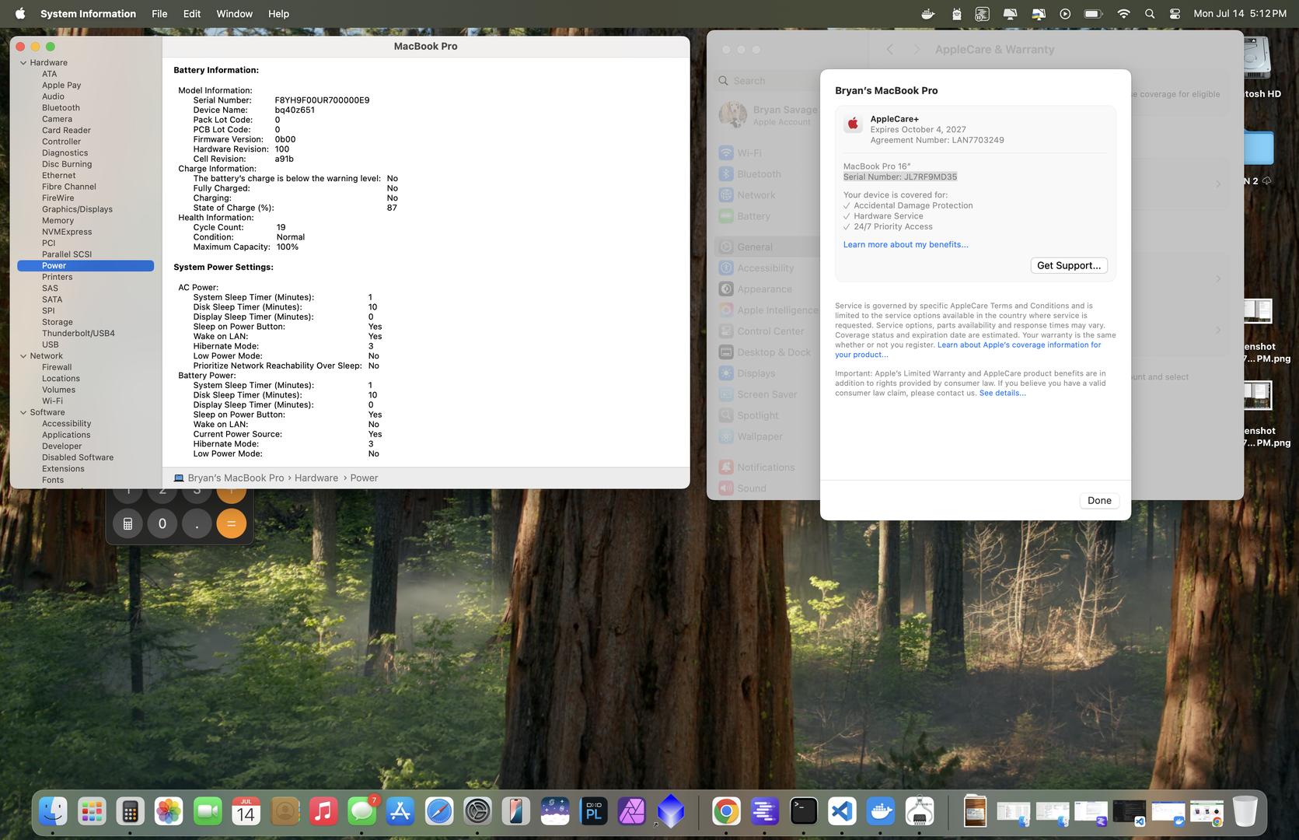
Task: Click the battery status icon in the menu bar
Action: pyautogui.click(x=1094, y=13)
